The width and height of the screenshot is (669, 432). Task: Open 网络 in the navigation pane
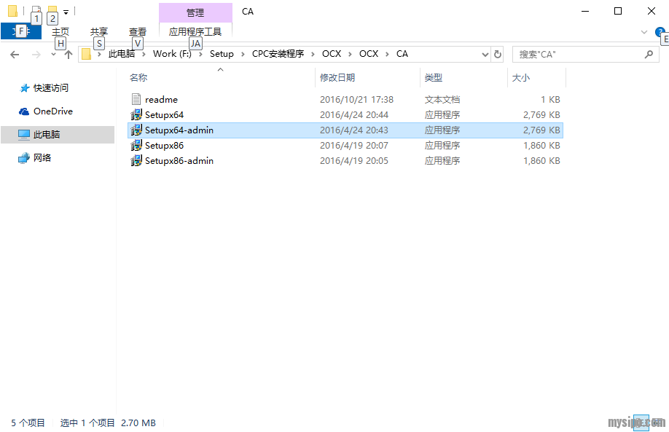pos(42,158)
